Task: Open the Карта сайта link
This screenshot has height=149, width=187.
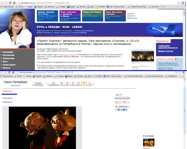Action: 132,18
